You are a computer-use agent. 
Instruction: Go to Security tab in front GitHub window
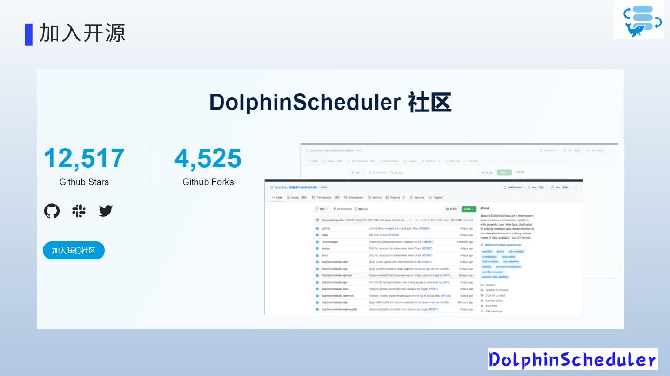coord(417,197)
